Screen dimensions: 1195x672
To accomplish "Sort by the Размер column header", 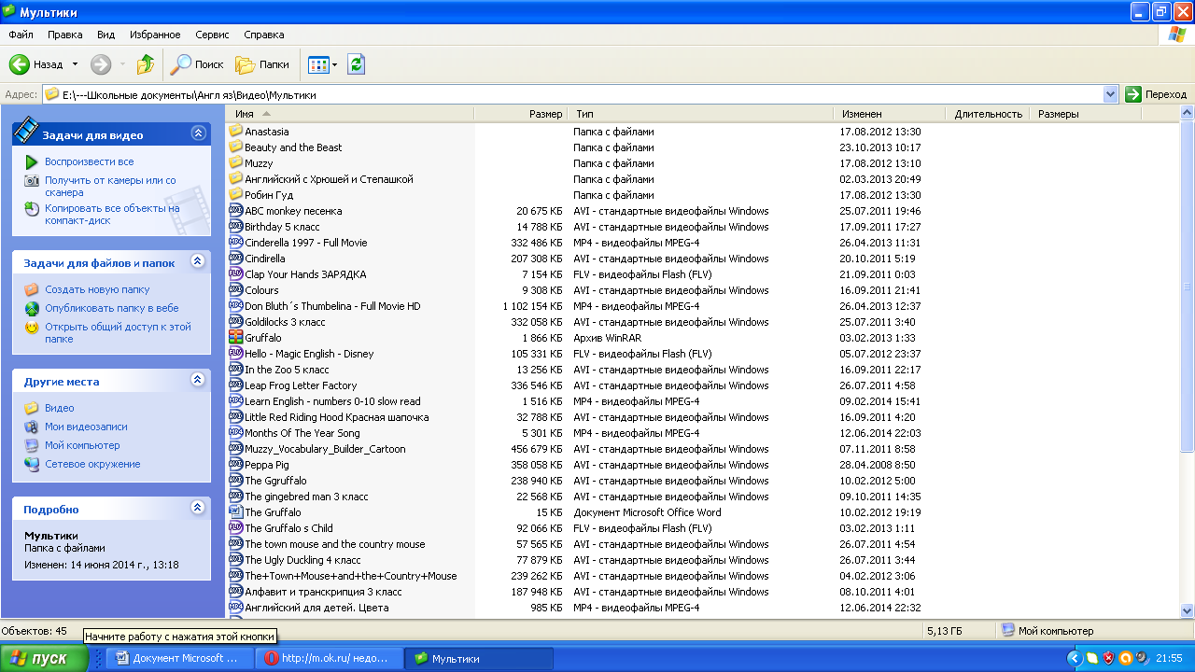I will pyautogui.click(x=521, y=114).
